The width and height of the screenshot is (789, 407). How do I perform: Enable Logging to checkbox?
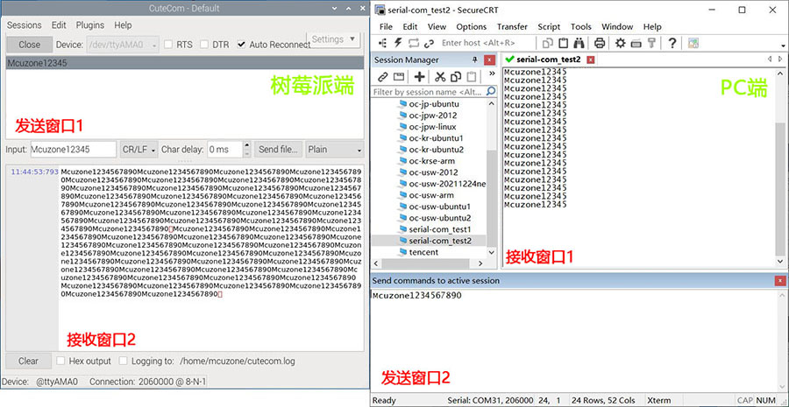tap(123, 361)
